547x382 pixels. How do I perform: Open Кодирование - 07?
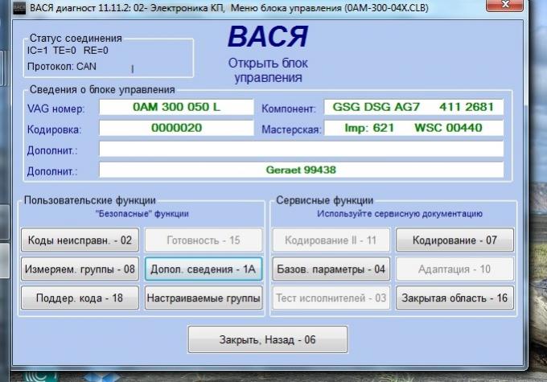click(454, 240)
